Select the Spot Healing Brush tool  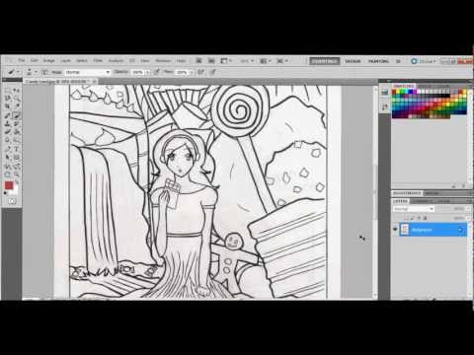tap(7, 115)
